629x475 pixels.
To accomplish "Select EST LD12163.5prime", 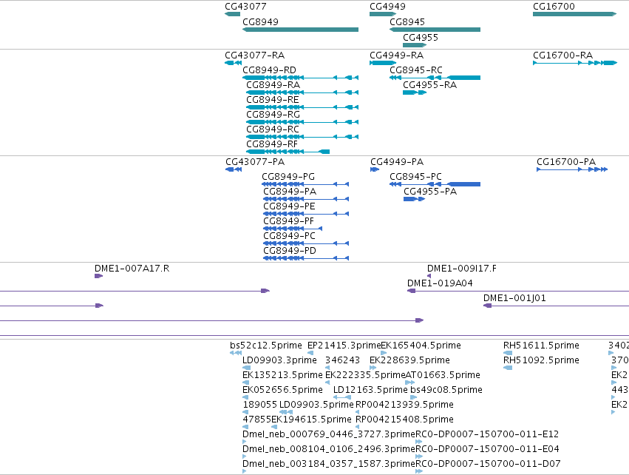I will pos(370,390).
